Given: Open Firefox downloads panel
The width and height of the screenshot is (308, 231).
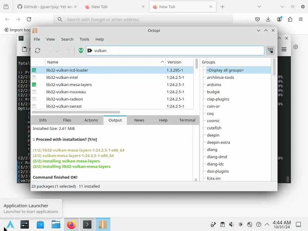Looking at the screenshot, I should tap(268, 19).
